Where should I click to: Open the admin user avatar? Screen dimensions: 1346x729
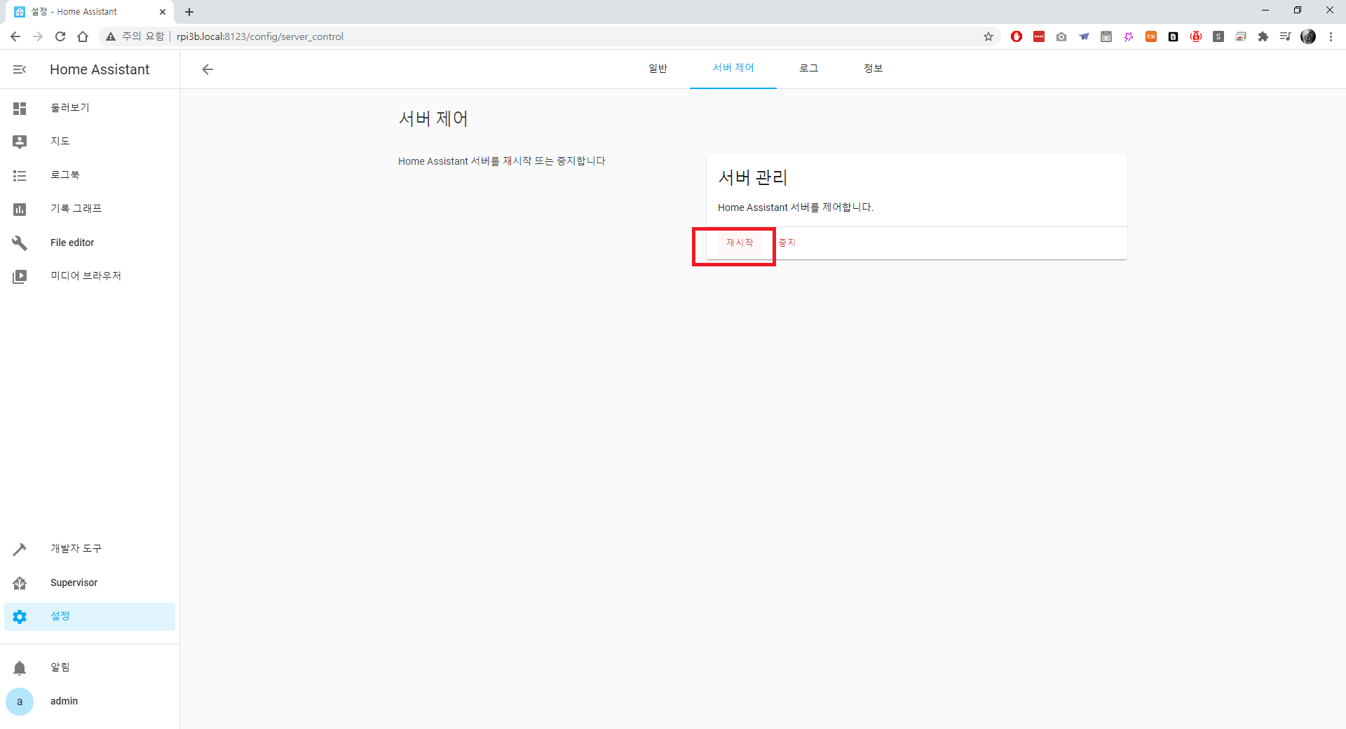click(20, 701)
